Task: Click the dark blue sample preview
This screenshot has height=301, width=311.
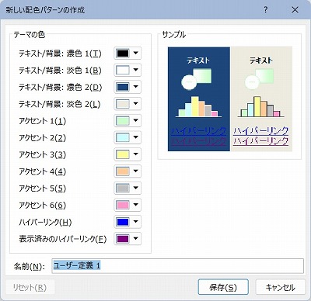Action: point(199,99)
